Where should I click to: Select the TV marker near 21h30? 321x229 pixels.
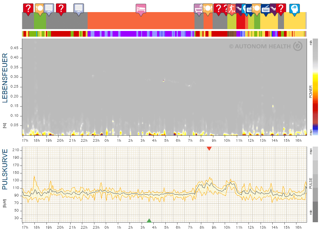point(79,9)
